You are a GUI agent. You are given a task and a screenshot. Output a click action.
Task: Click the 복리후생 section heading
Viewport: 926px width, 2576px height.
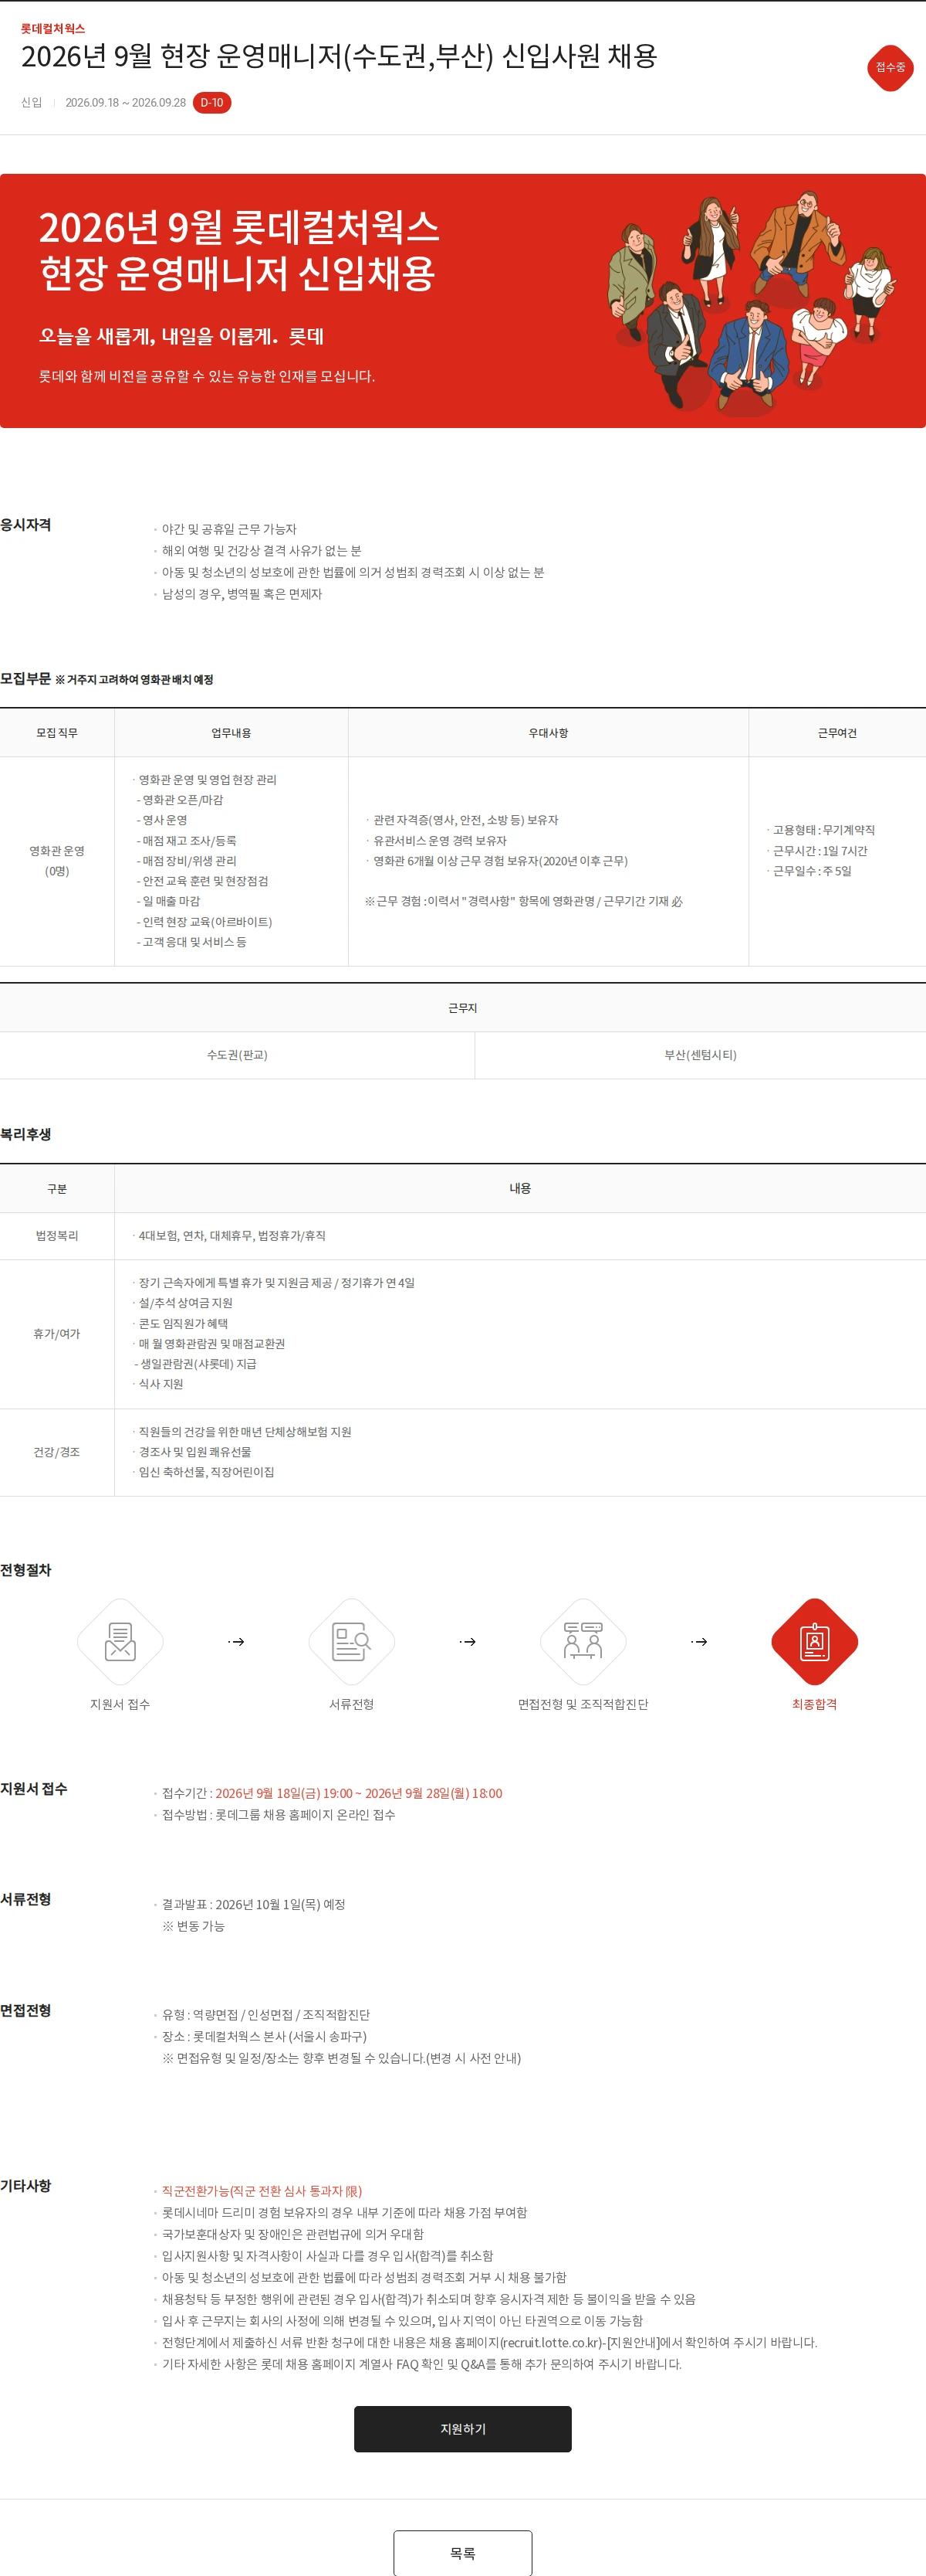pos(26,1134)
